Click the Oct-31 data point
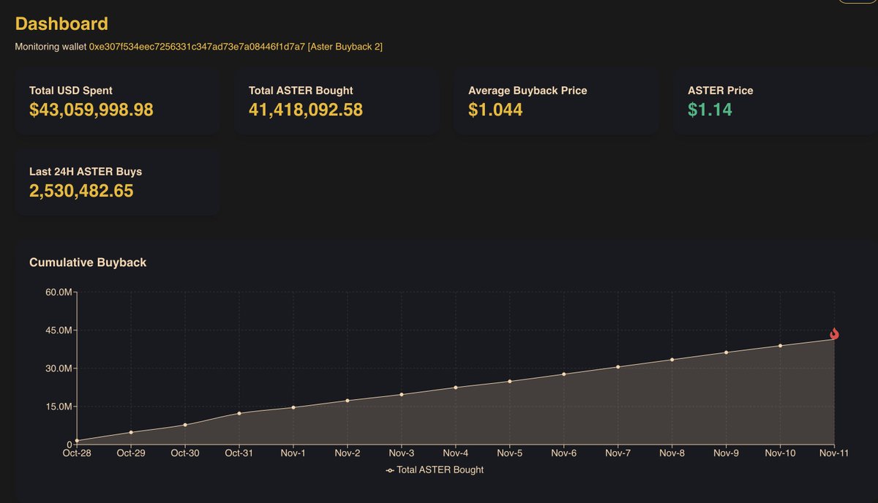The width and height of the screenshot is (878, 503). click(239, 413)
